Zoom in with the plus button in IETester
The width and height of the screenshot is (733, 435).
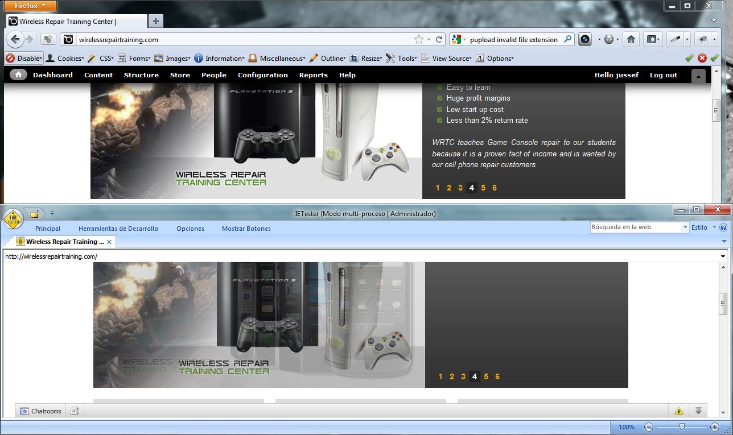click(x=715, y=427)
